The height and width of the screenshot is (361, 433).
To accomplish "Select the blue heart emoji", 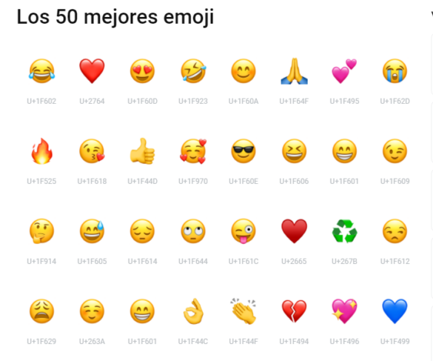I will click(395, 311).
